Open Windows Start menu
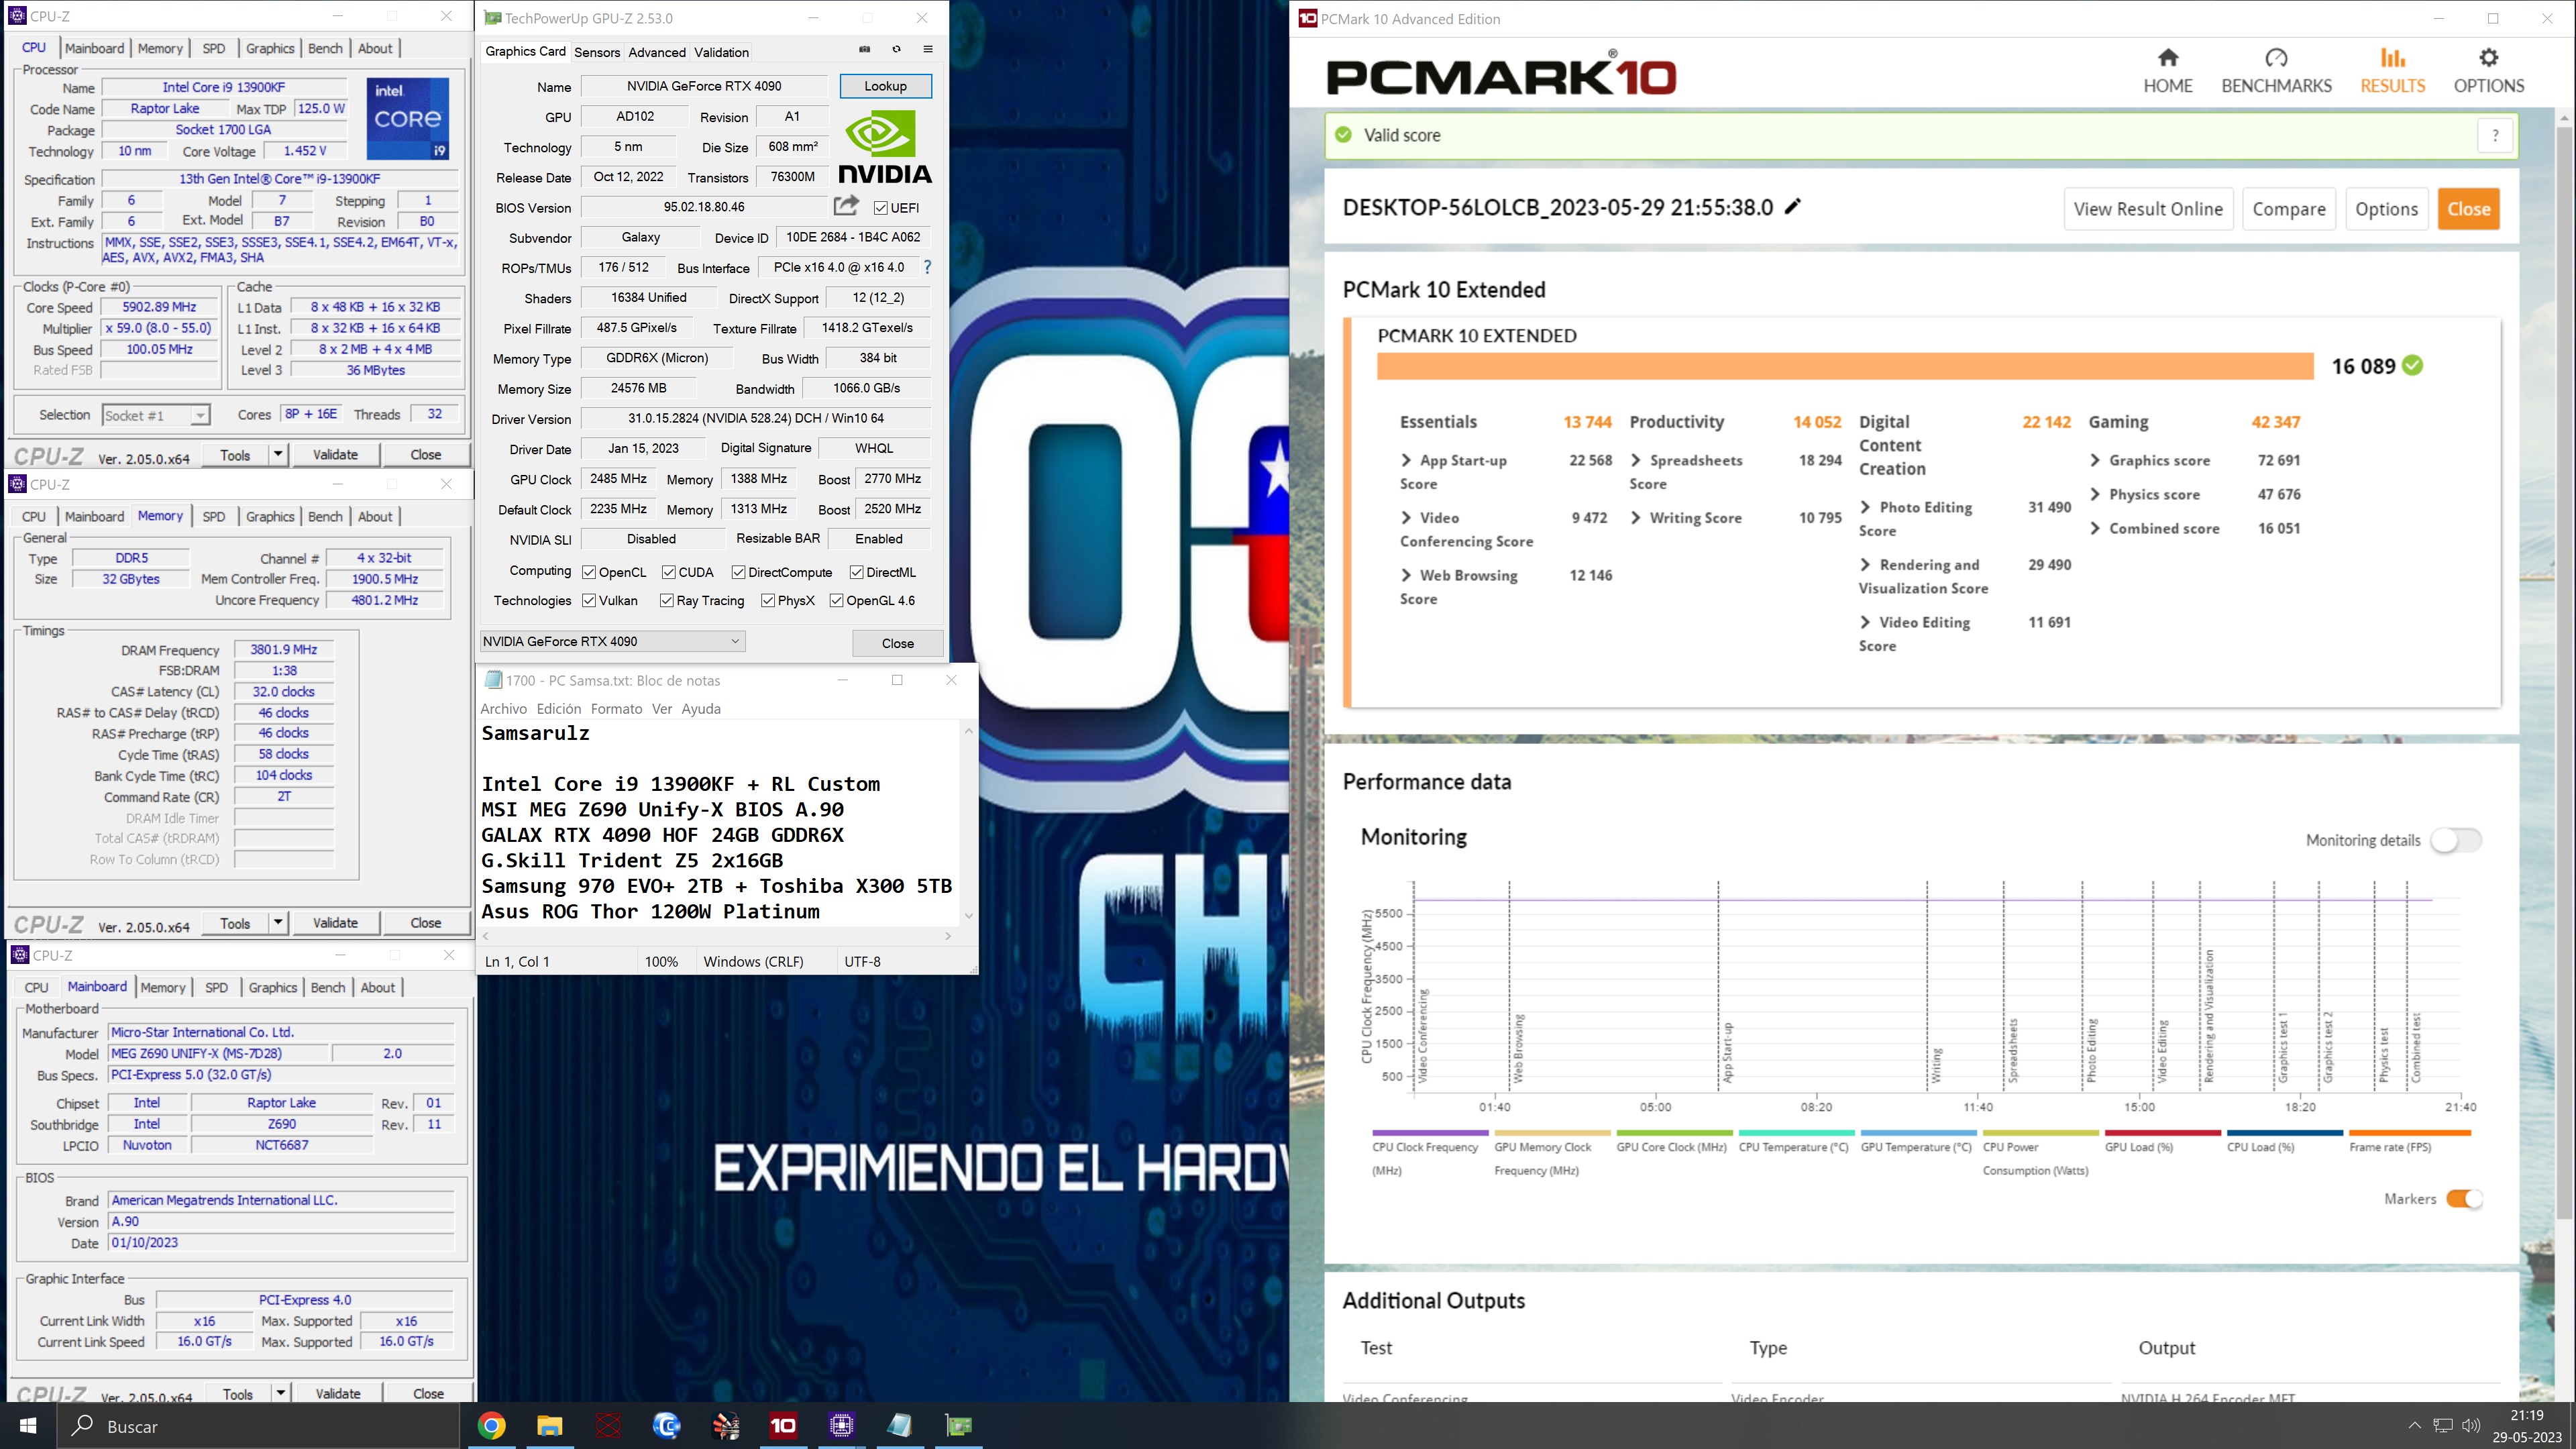The image size is (2576, 1449). click(x=28, y=1426)
